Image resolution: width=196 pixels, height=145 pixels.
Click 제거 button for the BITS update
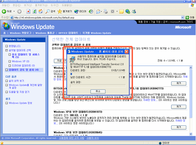[x=179, y=107]
